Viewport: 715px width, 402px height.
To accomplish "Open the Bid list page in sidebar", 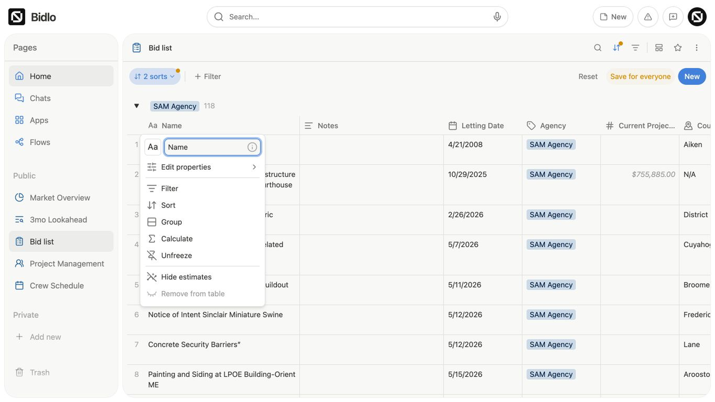I will pos(61,241).
